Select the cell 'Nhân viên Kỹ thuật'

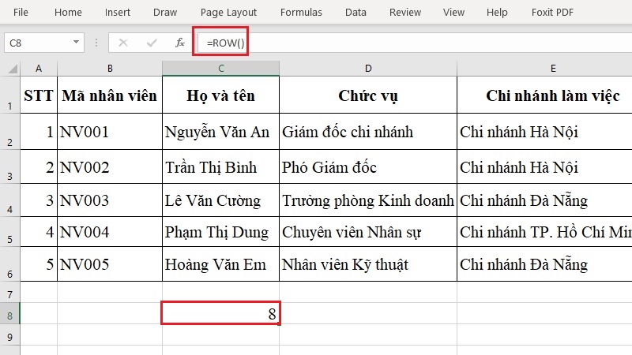(368, 264)
